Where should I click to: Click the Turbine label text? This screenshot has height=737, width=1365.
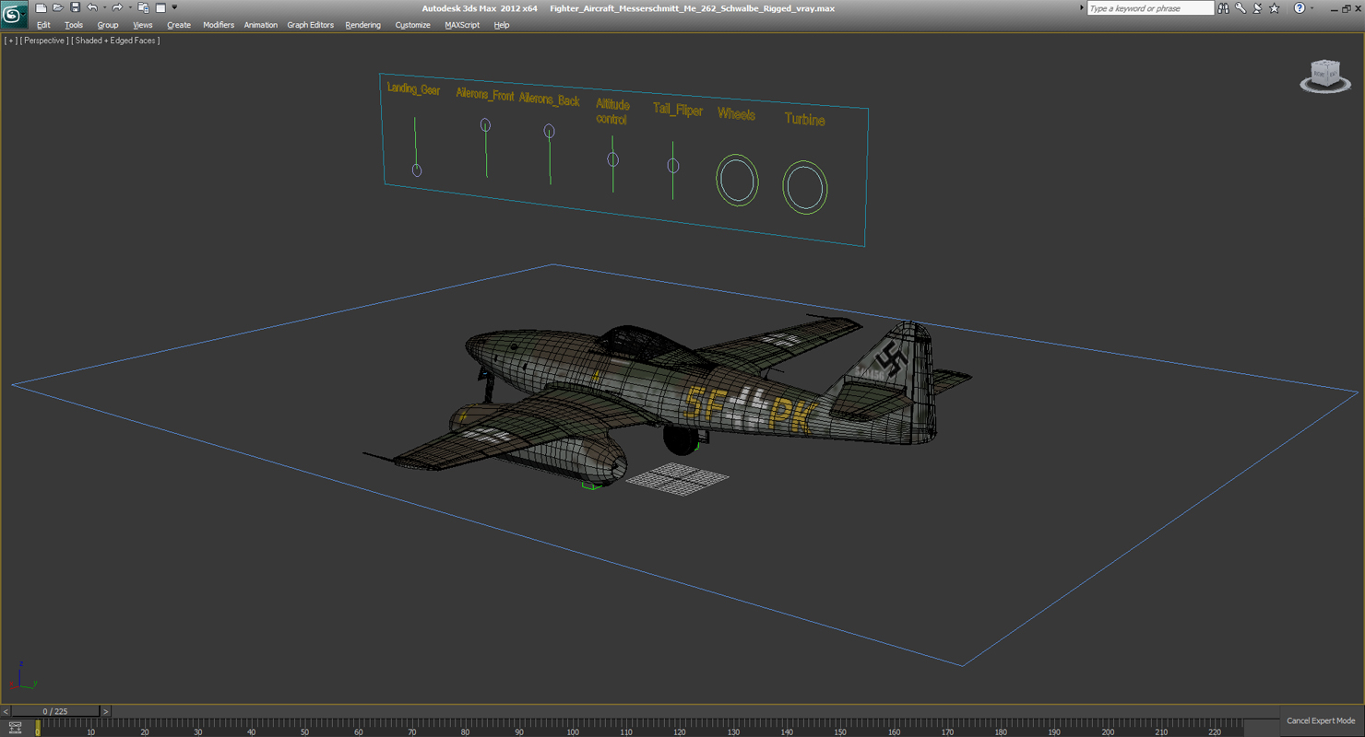coord(805,120)
